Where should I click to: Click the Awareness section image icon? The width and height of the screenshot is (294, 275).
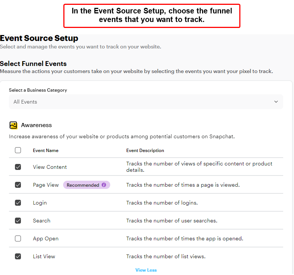click(x=13, y=125)
